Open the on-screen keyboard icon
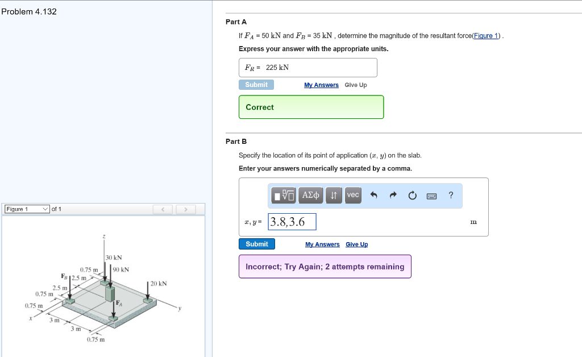The width and height of the screenshot is (582, 357). click(431, 196)
